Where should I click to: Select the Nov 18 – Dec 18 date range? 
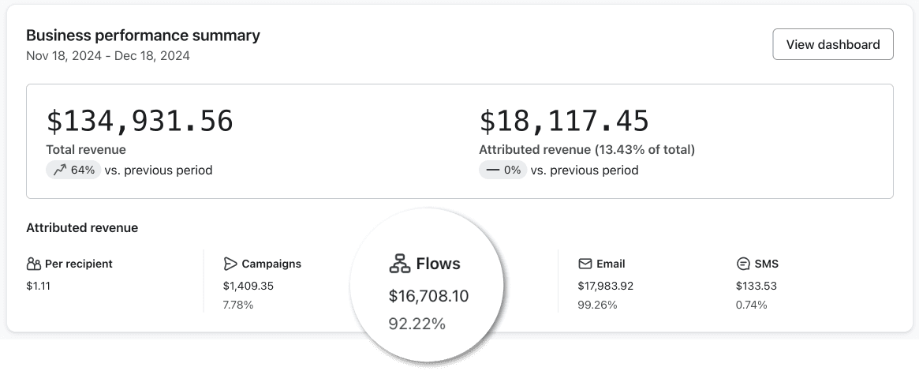coord(108,56)
